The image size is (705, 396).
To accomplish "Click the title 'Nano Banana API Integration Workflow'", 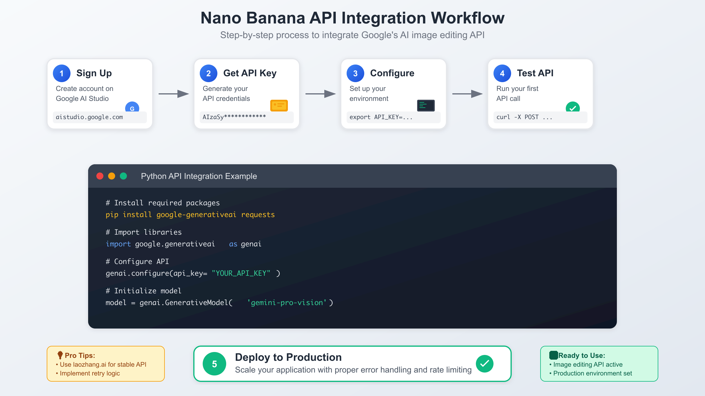I will pos(352,18).
